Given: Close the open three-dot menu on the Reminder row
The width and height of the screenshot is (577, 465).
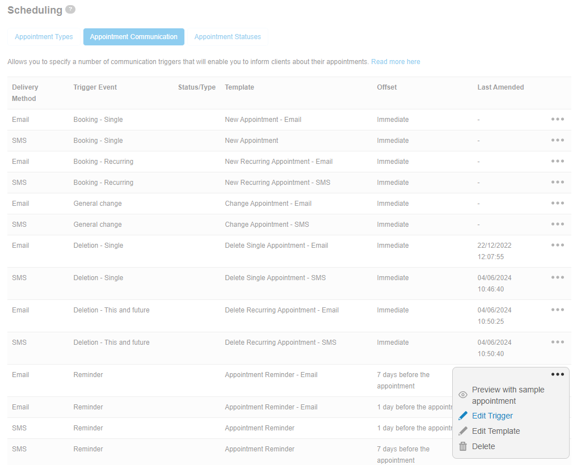Looking at the screenshot, I should pyautogui.click(x=558, y=374).
